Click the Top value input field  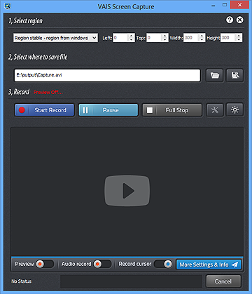154,38
